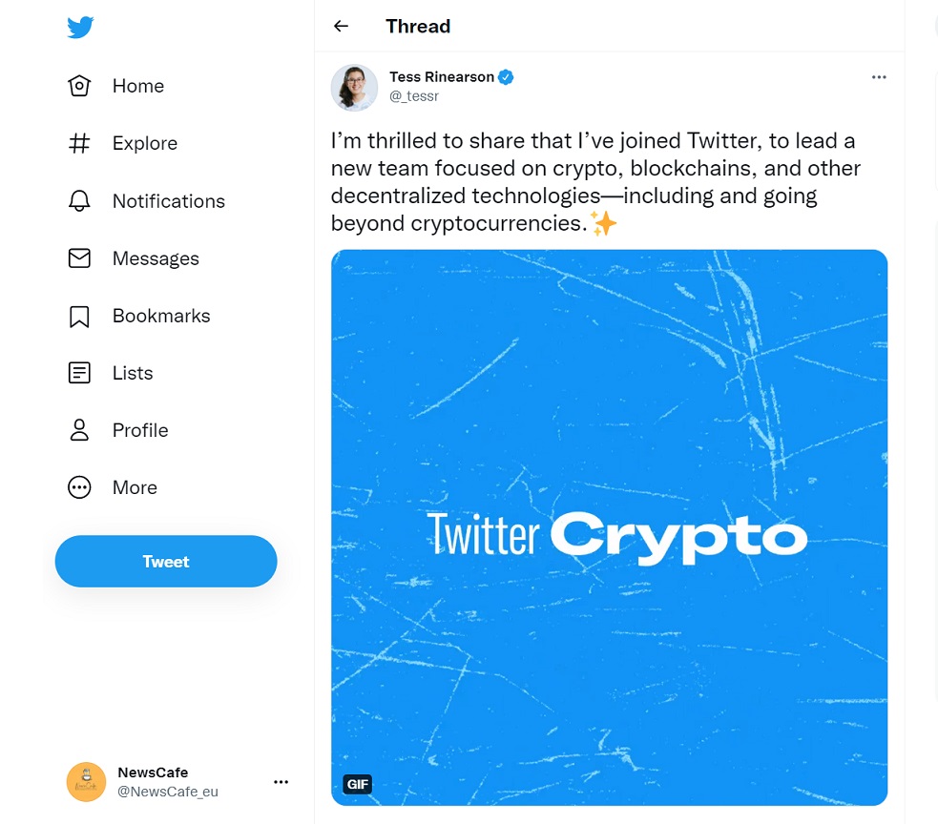
Task: Open the Profile person icon
Action: [x=79, y=430]
